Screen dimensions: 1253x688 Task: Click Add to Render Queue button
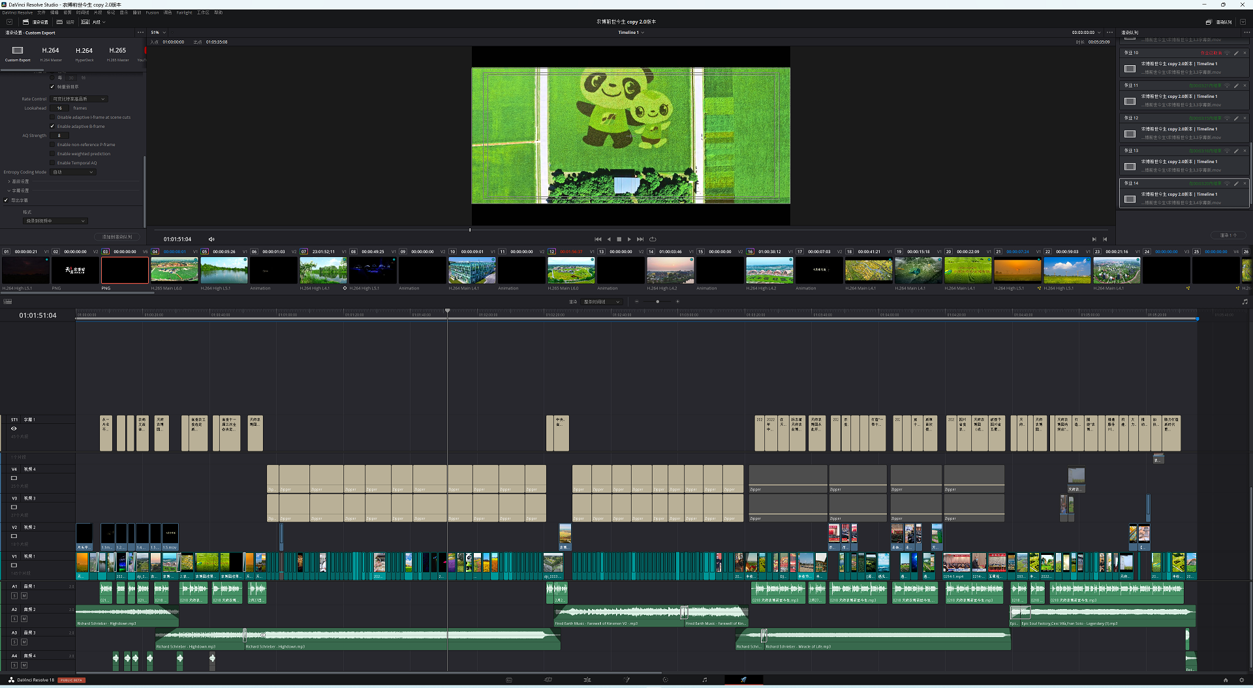tap(117, 237)
